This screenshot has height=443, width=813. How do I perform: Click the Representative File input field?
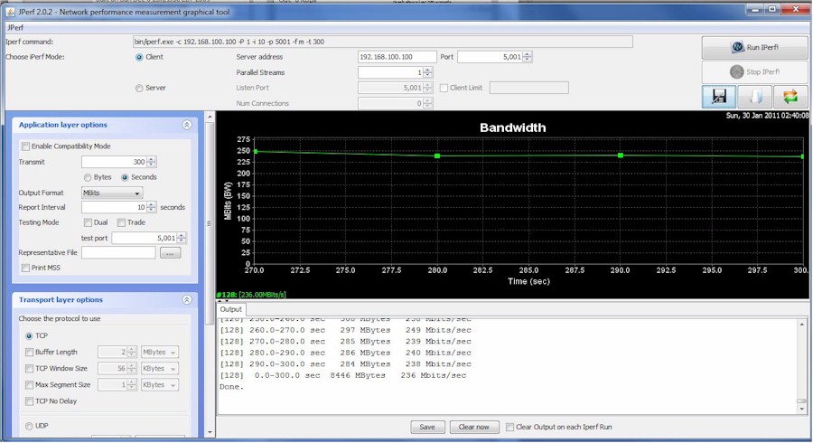coord(118,252)
